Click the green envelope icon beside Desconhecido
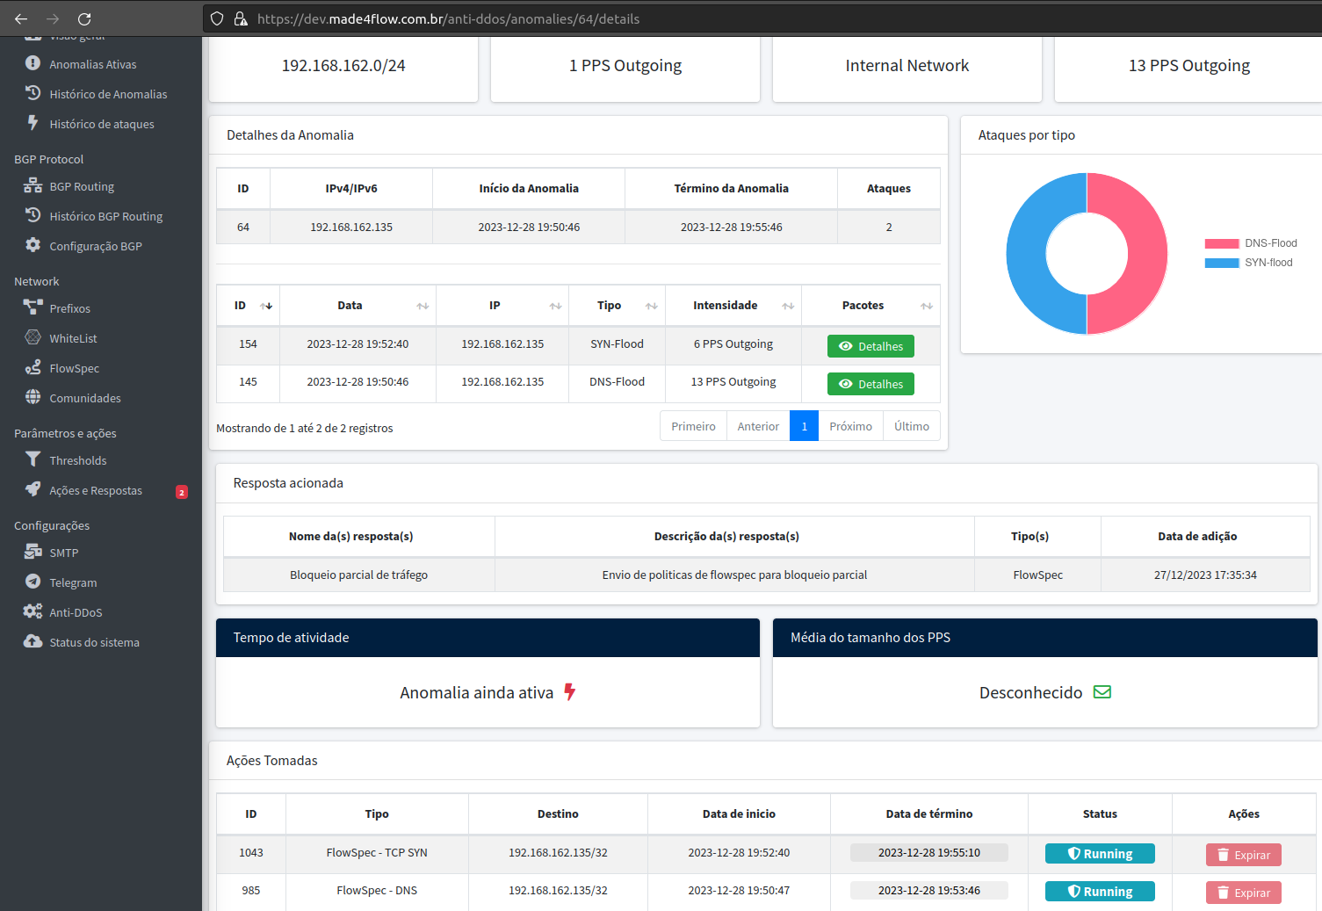 coord(1102,692)
